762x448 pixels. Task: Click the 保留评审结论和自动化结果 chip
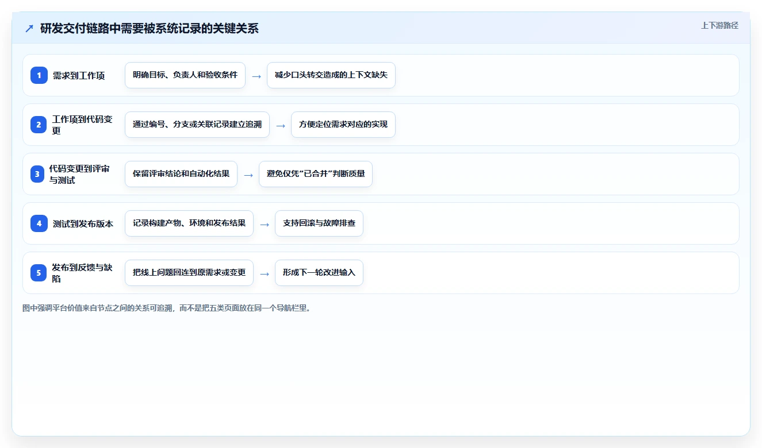(181, 174)
